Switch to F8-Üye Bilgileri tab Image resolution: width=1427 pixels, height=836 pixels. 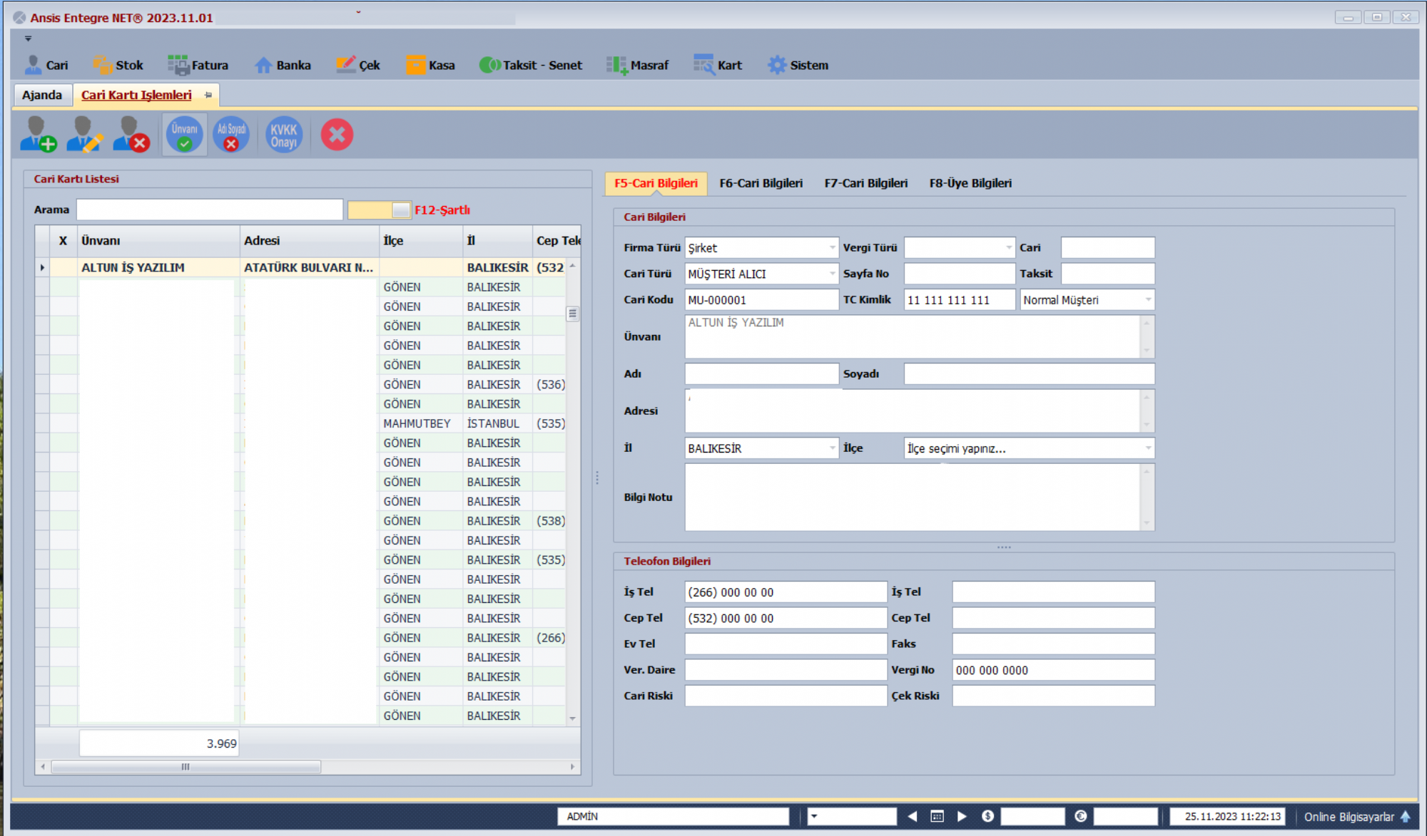tap(970, 183)
